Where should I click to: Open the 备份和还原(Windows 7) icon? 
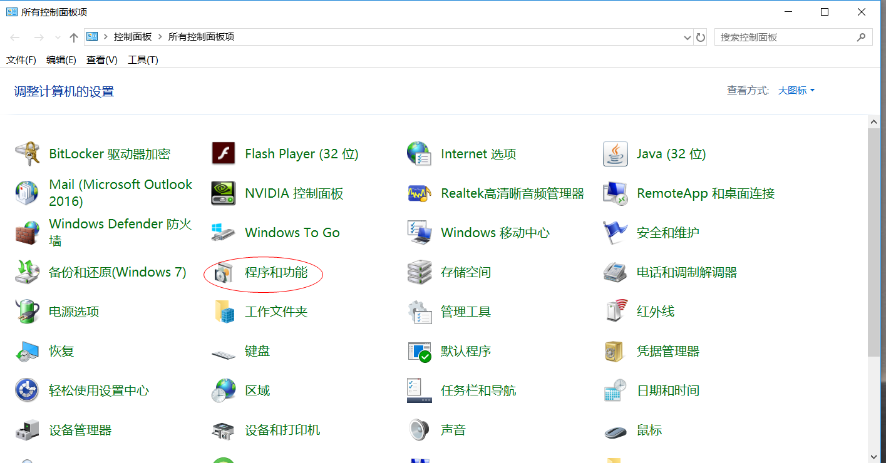click(28, 272)
